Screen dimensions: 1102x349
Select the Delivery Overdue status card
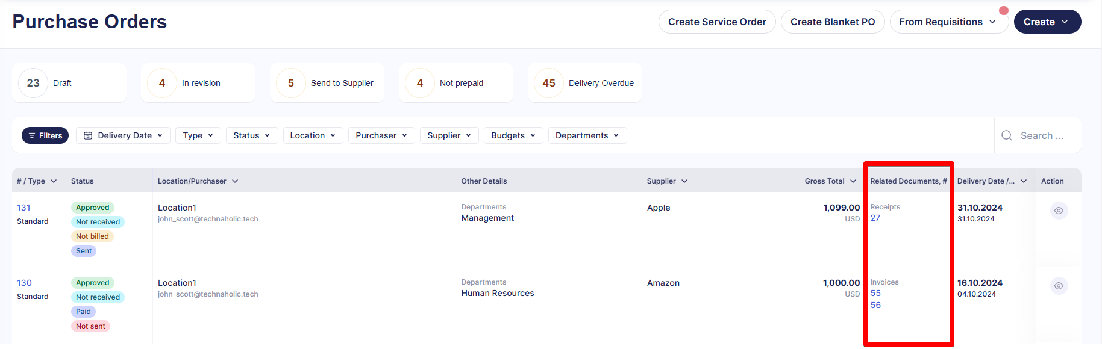pos(584,83)
